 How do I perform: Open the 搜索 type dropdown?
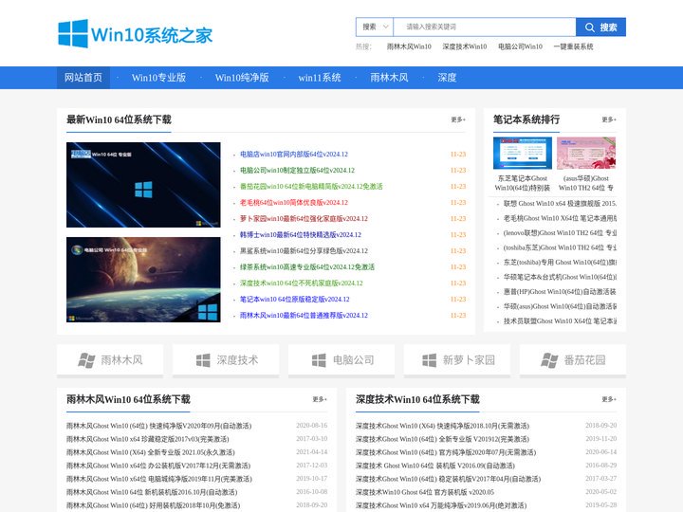[x=375, y=27]
